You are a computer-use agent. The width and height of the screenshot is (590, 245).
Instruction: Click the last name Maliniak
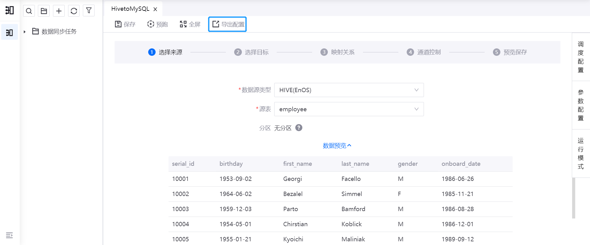coord(353,239)
